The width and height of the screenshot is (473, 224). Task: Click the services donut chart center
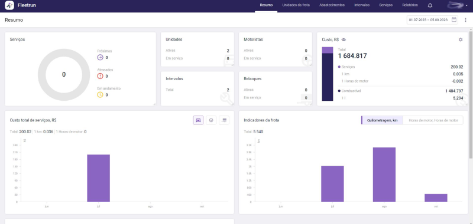(x=64, y=74)
